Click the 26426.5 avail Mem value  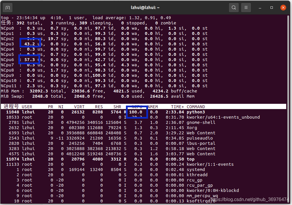(159, 97)
